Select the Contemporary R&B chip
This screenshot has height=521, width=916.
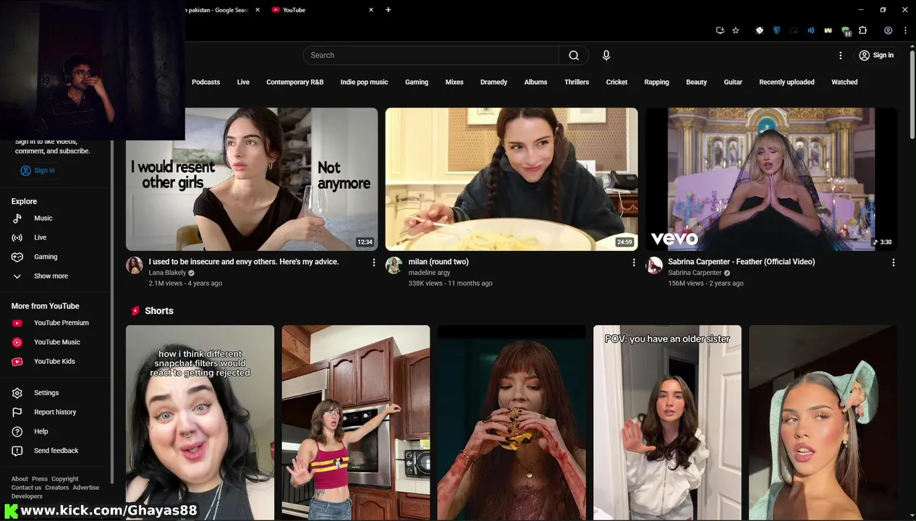[x=294, y=82]
